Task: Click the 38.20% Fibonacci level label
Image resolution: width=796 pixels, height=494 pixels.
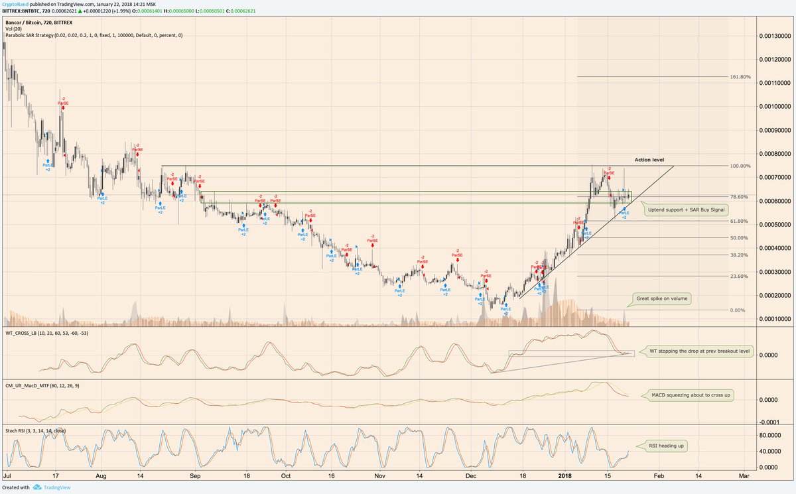Action: point(738,255)
